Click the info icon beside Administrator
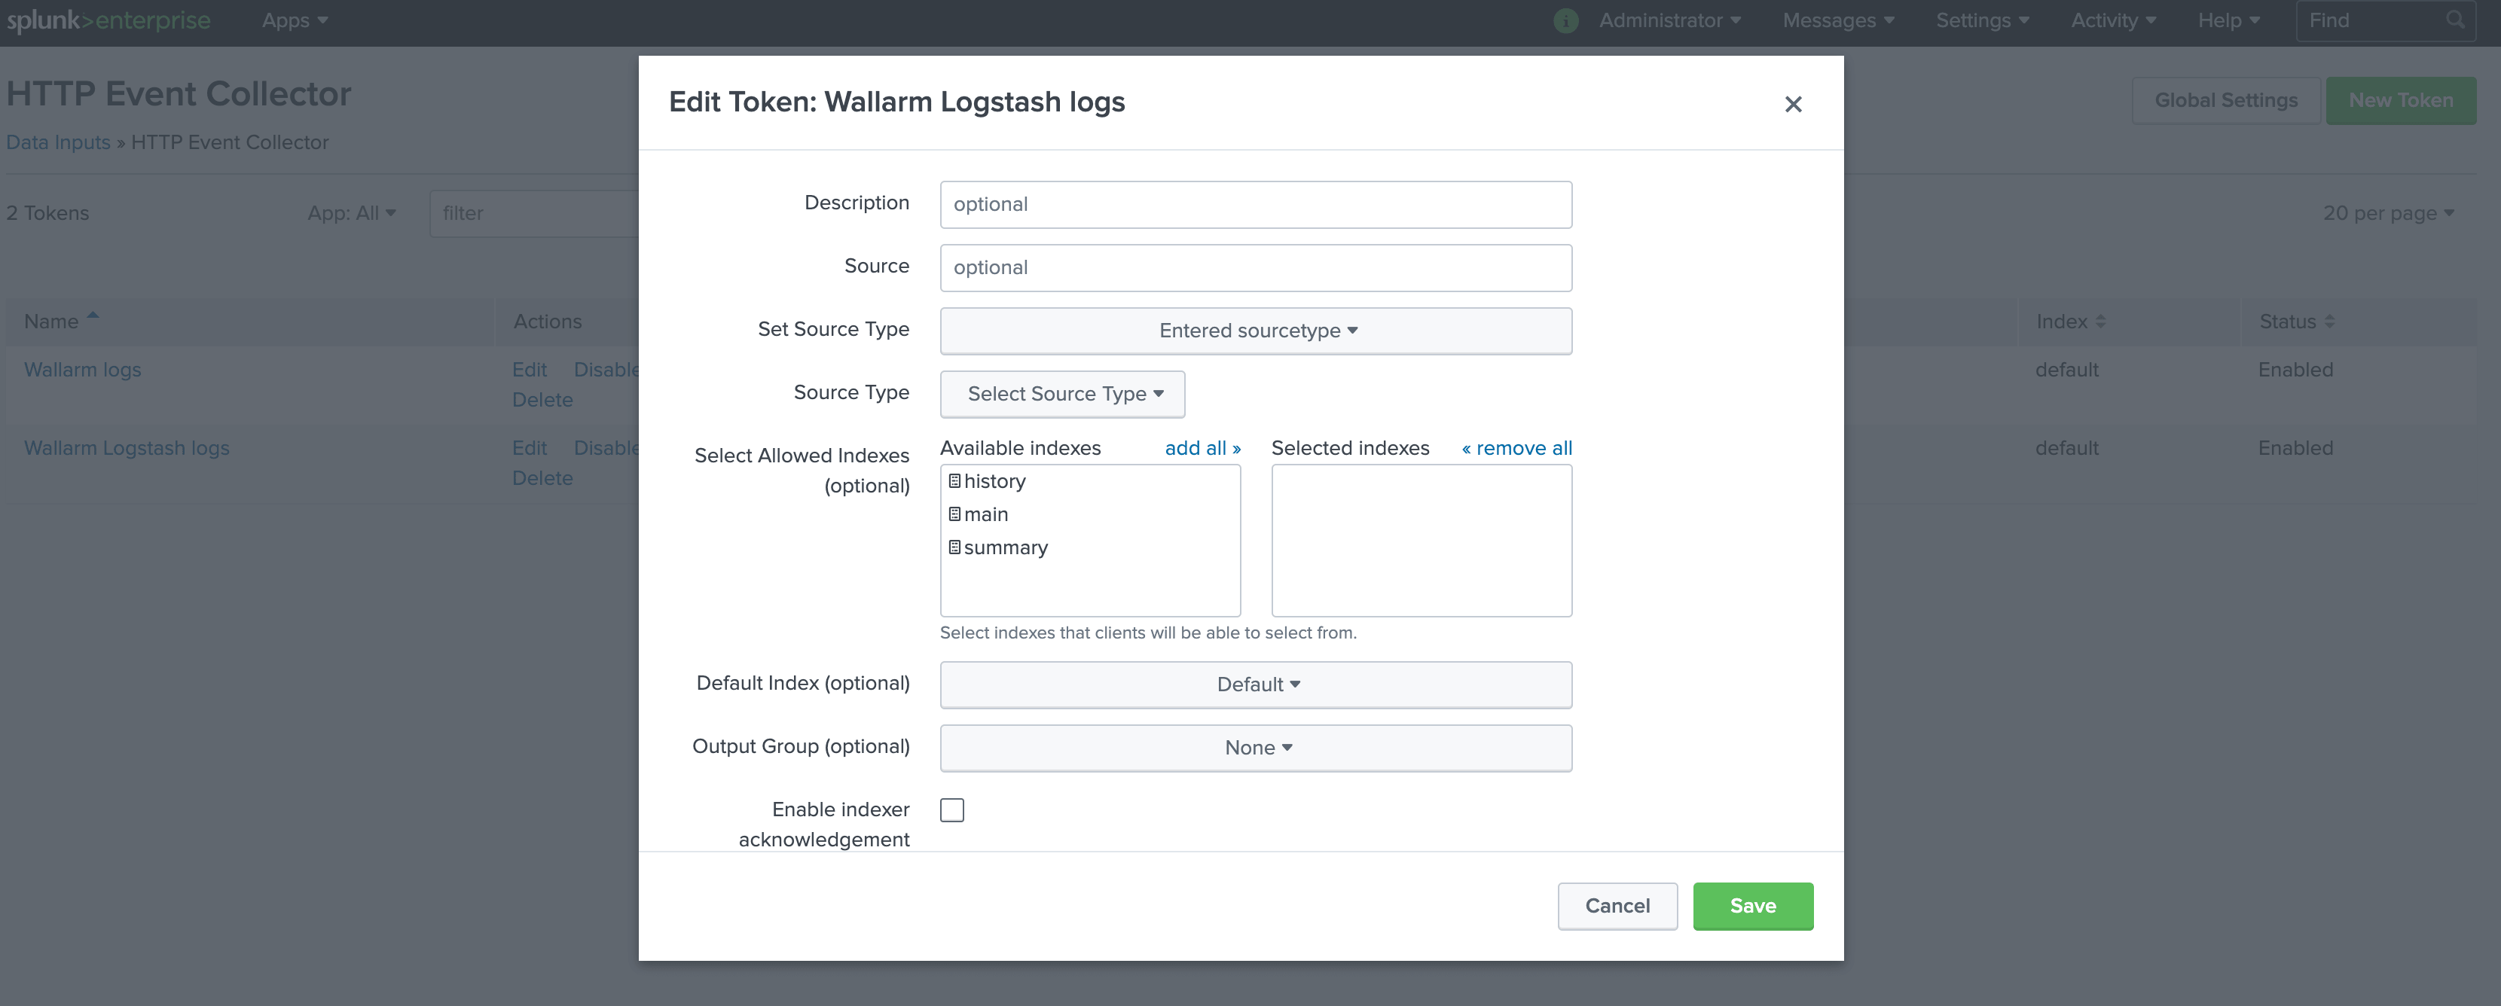This screenshot has width=2501, height=1006. (x=1565, y=20)
